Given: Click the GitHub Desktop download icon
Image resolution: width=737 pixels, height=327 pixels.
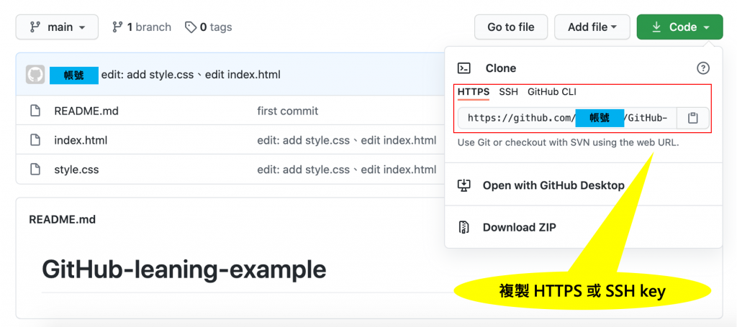Looking at the screenshot, I should tap(464, 185).
